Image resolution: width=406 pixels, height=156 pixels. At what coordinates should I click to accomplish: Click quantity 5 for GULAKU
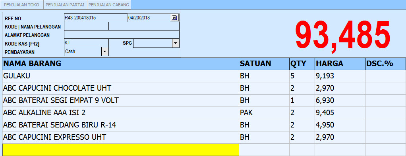click(302, 76)
